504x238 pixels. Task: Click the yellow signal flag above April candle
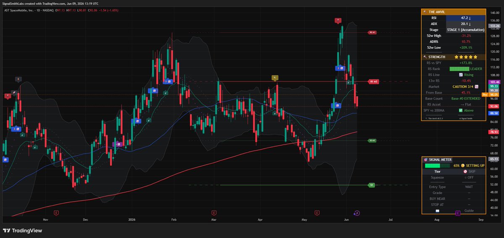tap(275, 78)
